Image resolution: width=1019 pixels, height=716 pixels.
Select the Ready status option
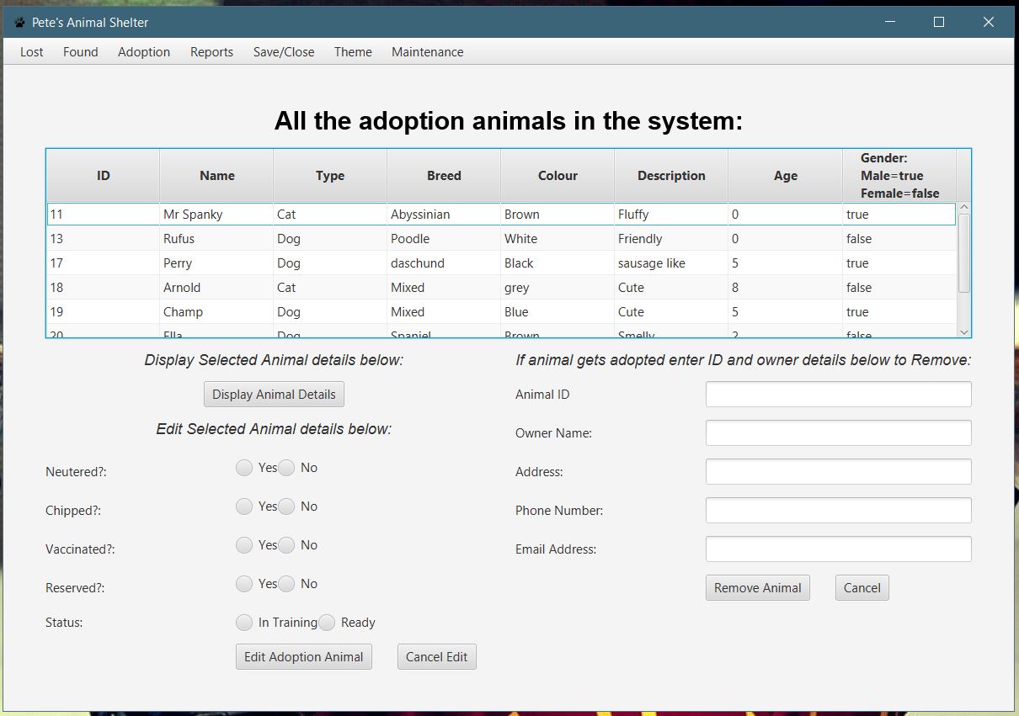point(328,623)
